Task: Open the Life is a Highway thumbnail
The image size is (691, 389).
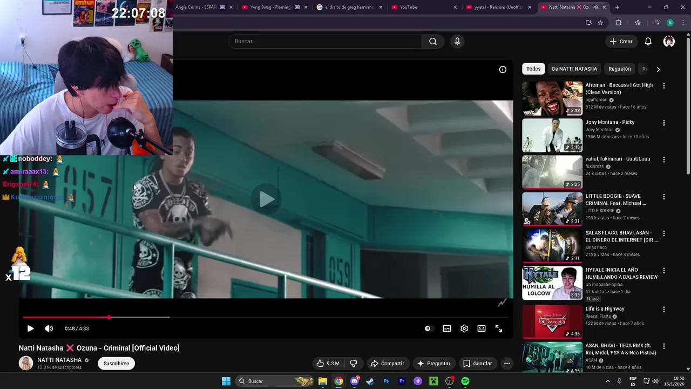Action: [552, 321]
